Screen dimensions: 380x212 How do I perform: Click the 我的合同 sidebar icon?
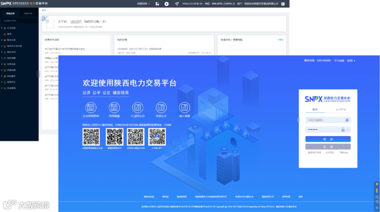coord(5,52)
